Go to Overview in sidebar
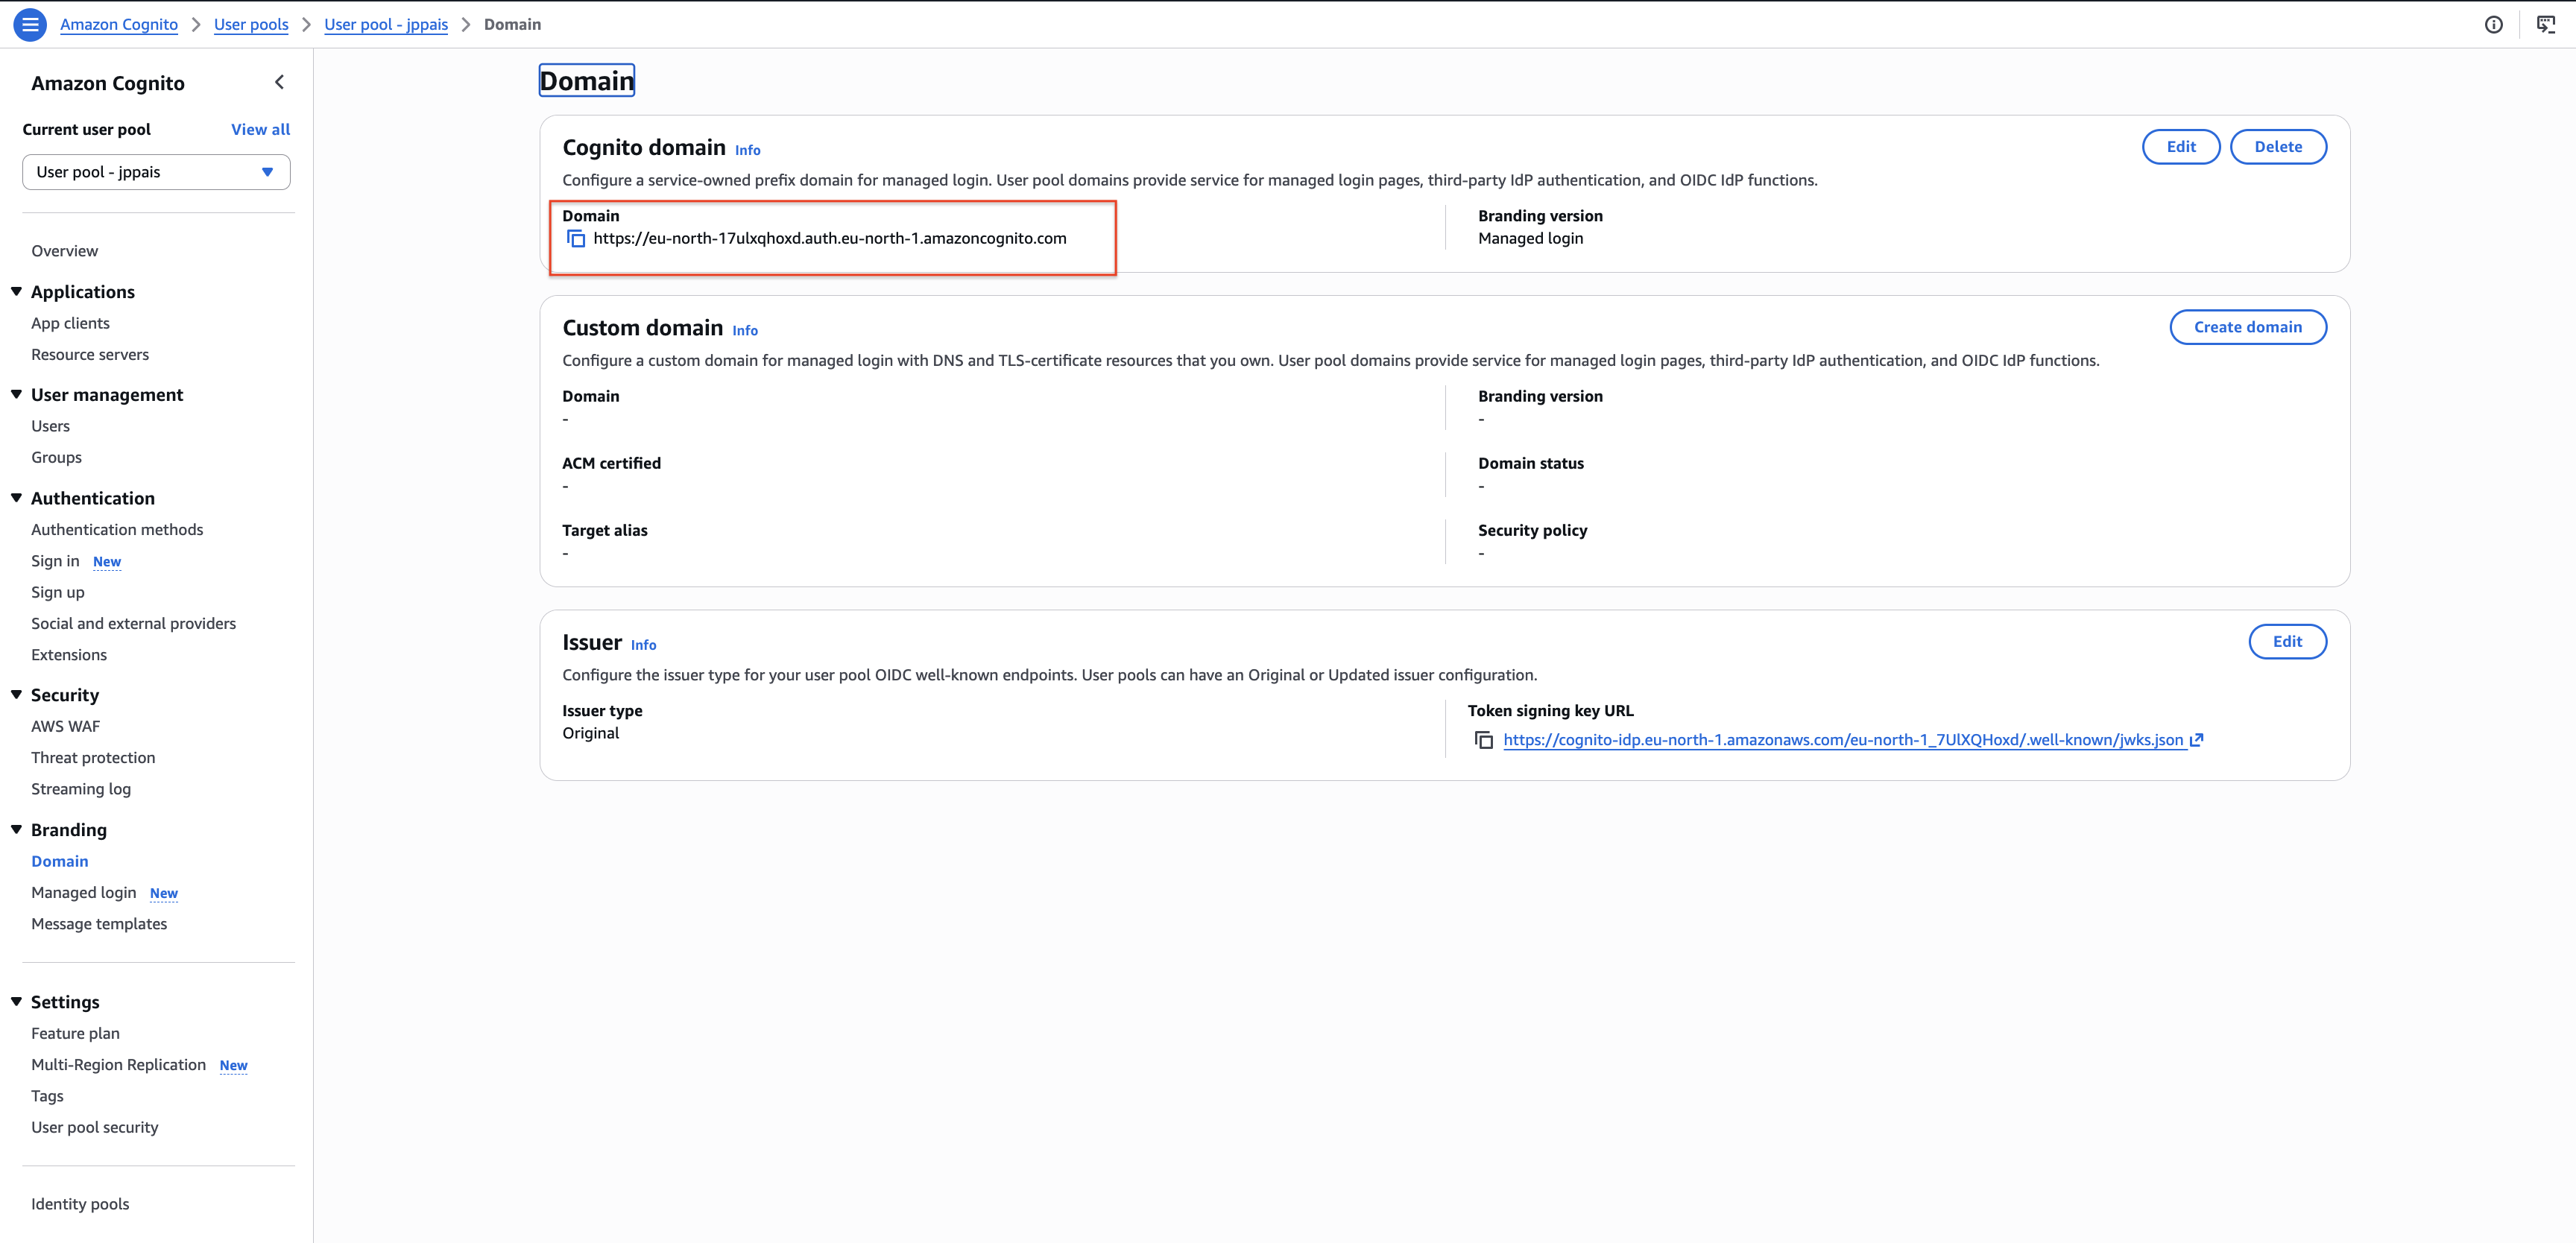Image resolution: width=2576 pixels, height=1243 pixels. tap(64, 251)
